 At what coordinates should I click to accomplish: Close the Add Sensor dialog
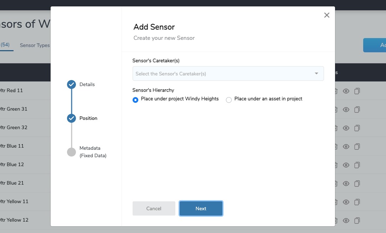326,15
